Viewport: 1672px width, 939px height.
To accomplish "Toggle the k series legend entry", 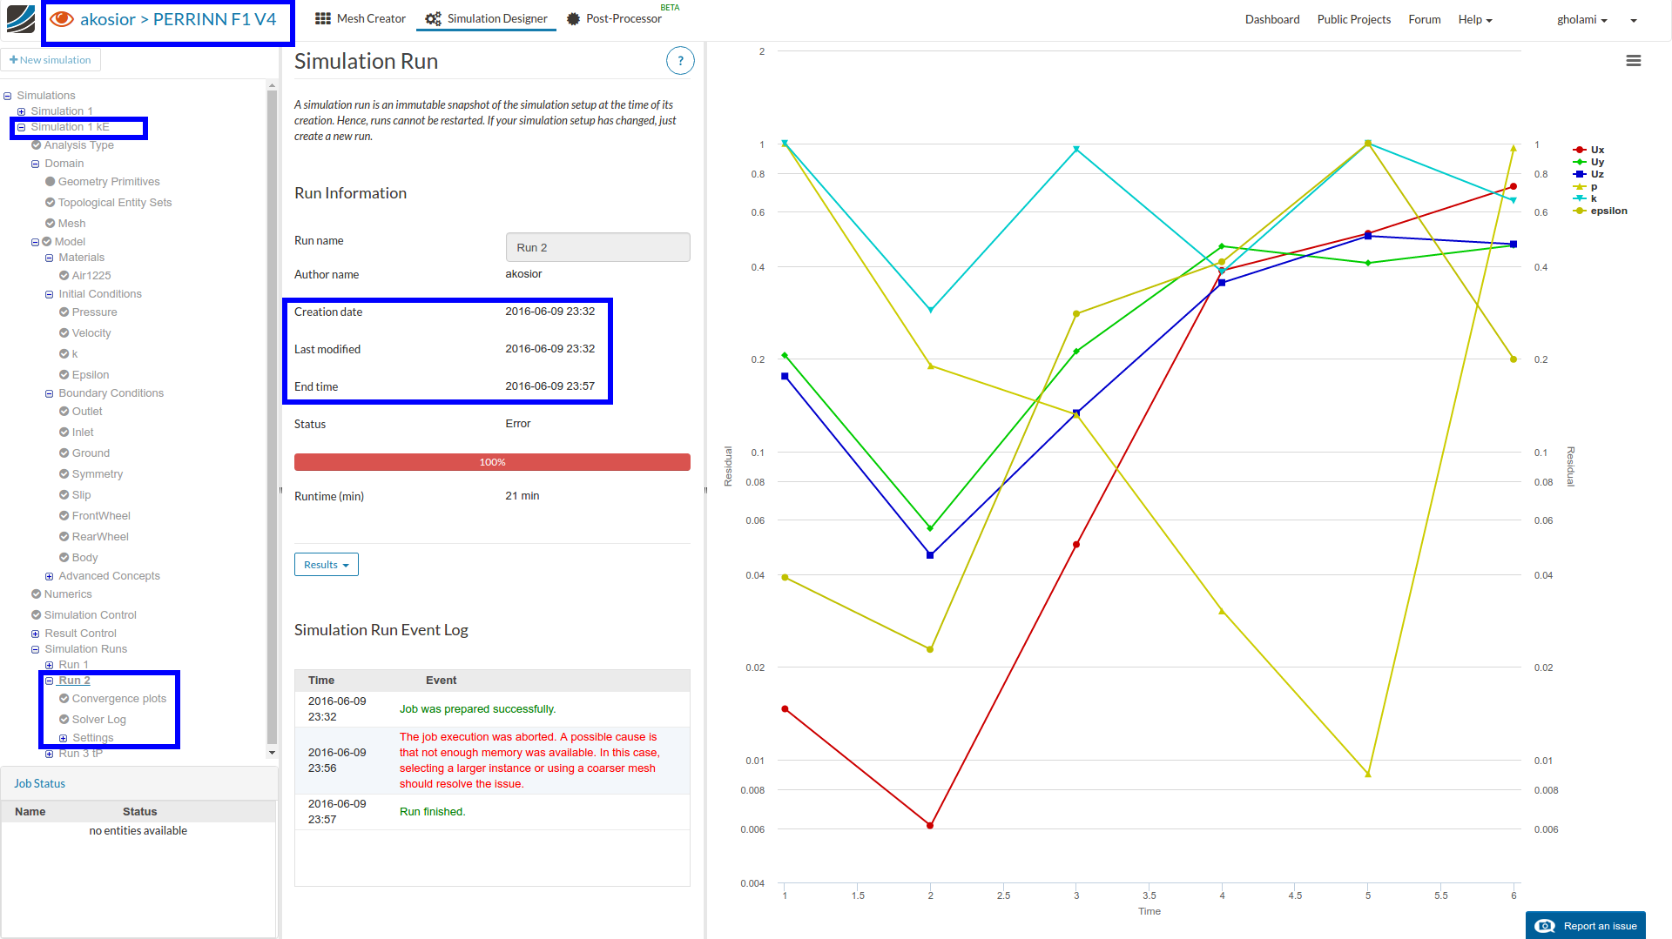I will (1594, 198).
